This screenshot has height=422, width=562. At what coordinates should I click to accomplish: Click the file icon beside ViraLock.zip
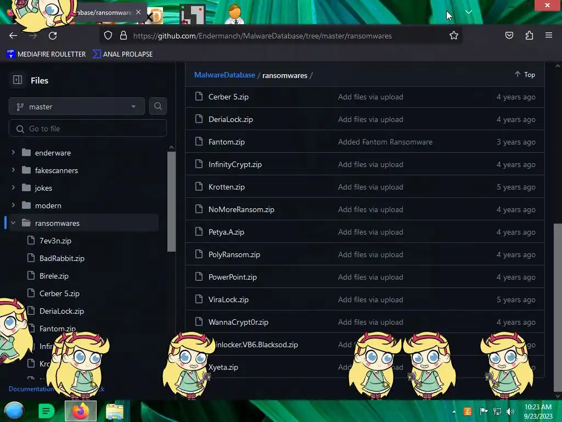199,299
